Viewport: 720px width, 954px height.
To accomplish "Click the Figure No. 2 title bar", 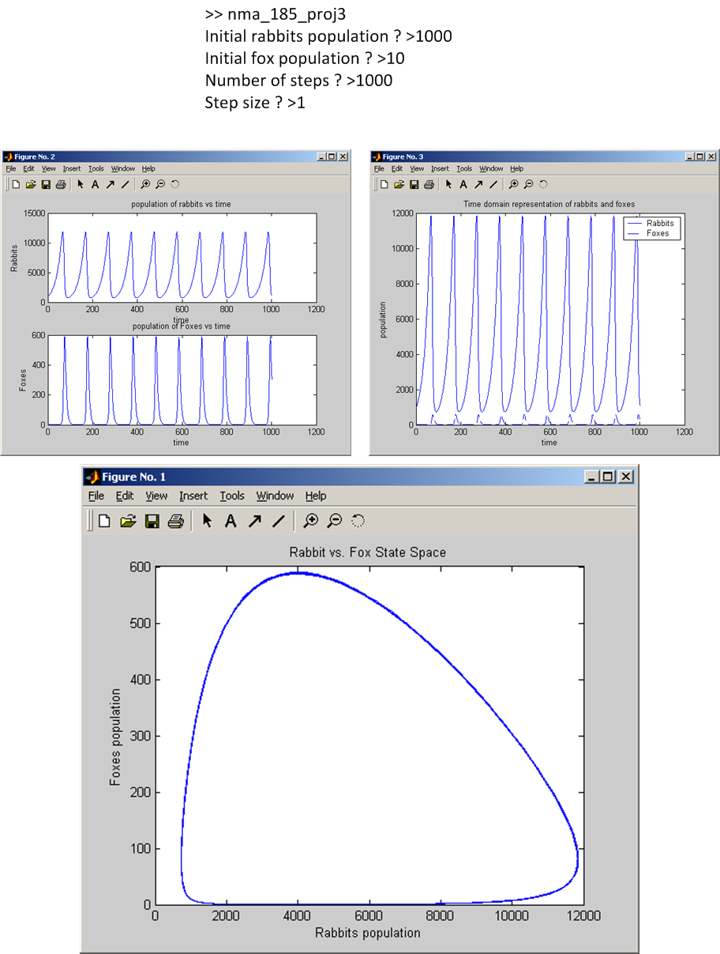I will coord(158,156).
